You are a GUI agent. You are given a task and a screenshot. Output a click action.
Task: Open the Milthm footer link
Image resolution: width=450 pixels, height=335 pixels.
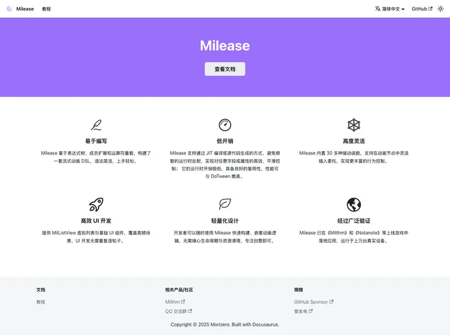(175, 302)
